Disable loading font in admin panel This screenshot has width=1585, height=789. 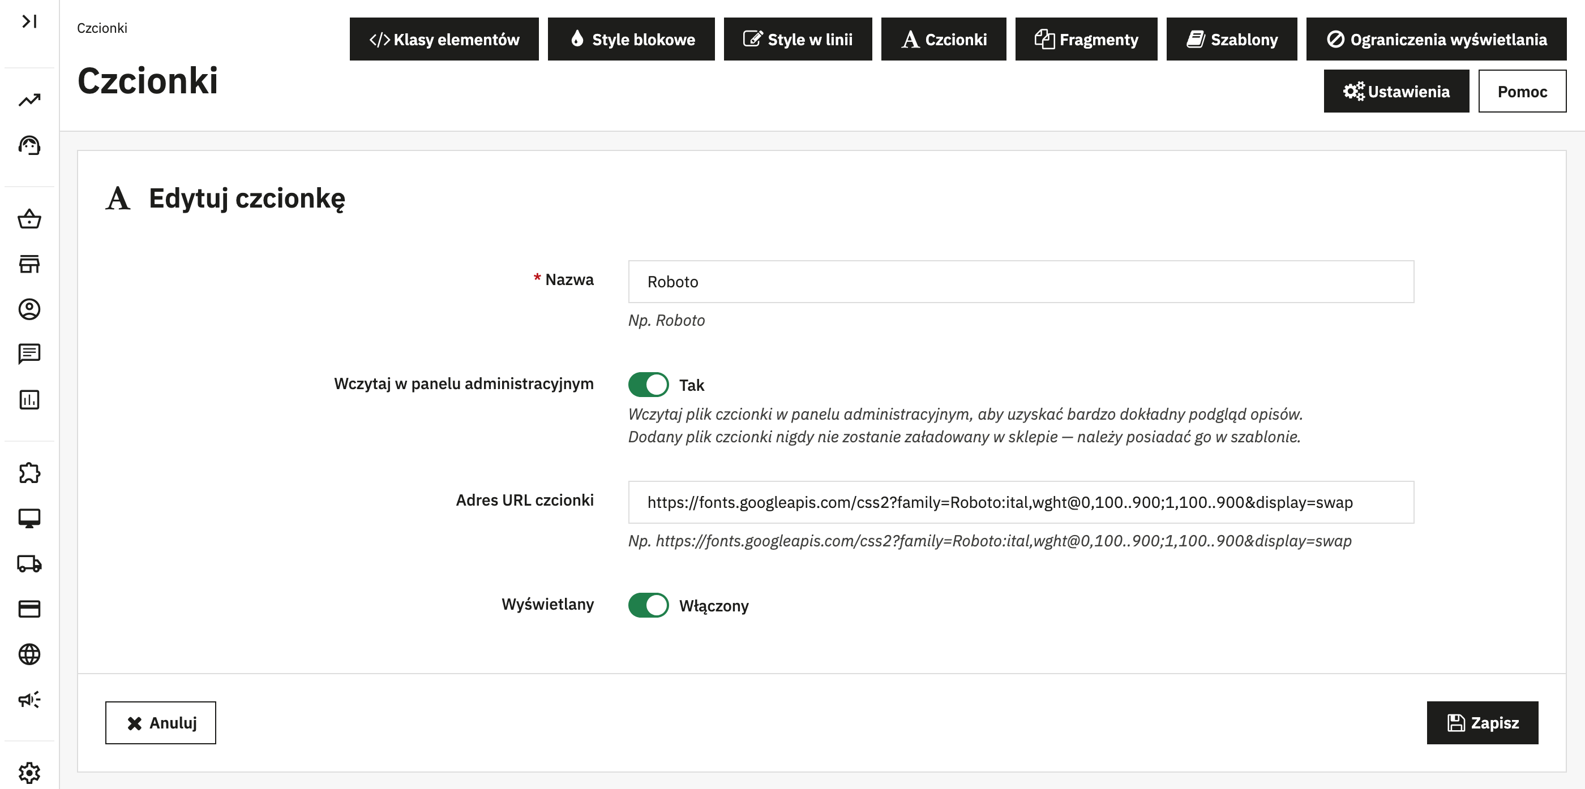(648, 385)
